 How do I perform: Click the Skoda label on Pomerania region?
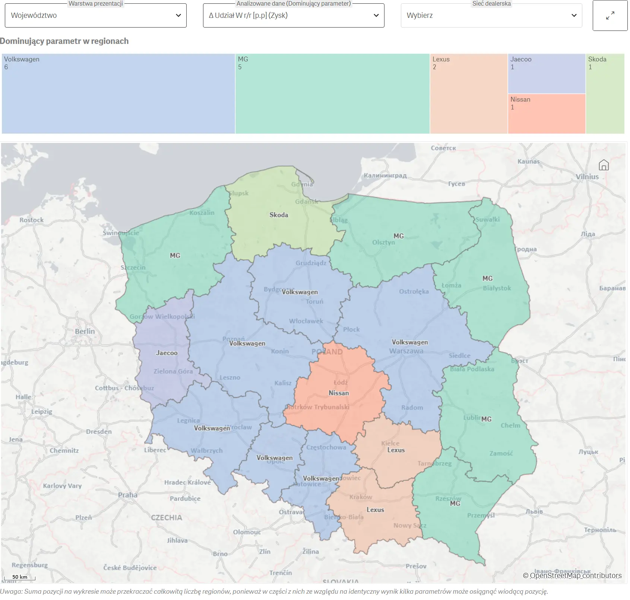[x=279, y=215]
